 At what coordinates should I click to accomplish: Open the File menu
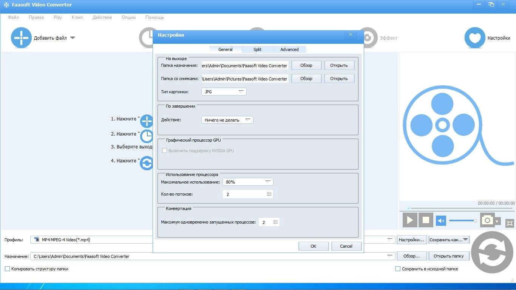(x=13, y=17)
